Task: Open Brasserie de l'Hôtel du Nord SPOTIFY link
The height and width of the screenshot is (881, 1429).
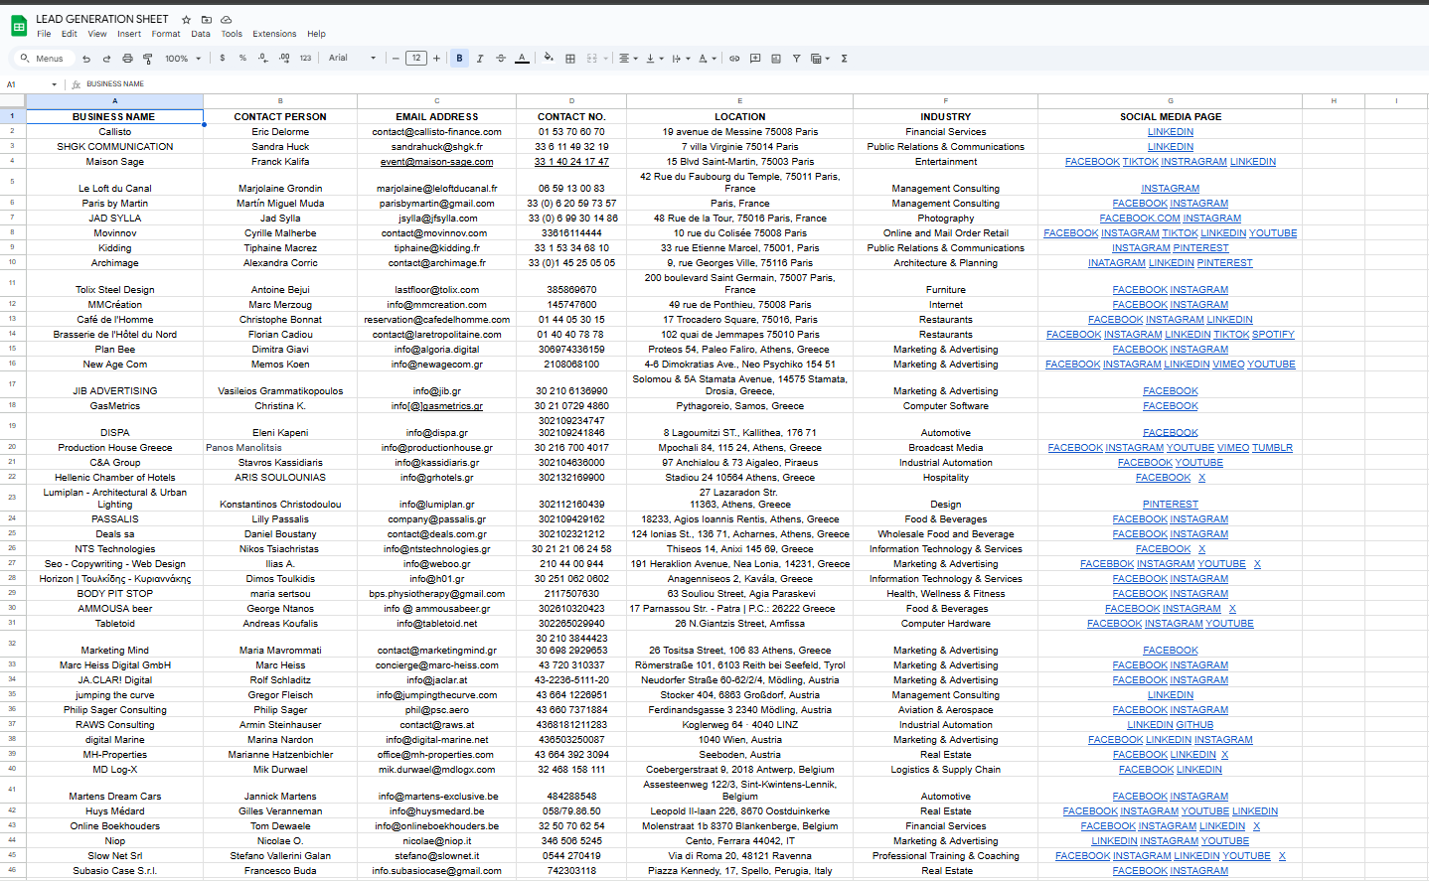Action: click(1273, 335)
